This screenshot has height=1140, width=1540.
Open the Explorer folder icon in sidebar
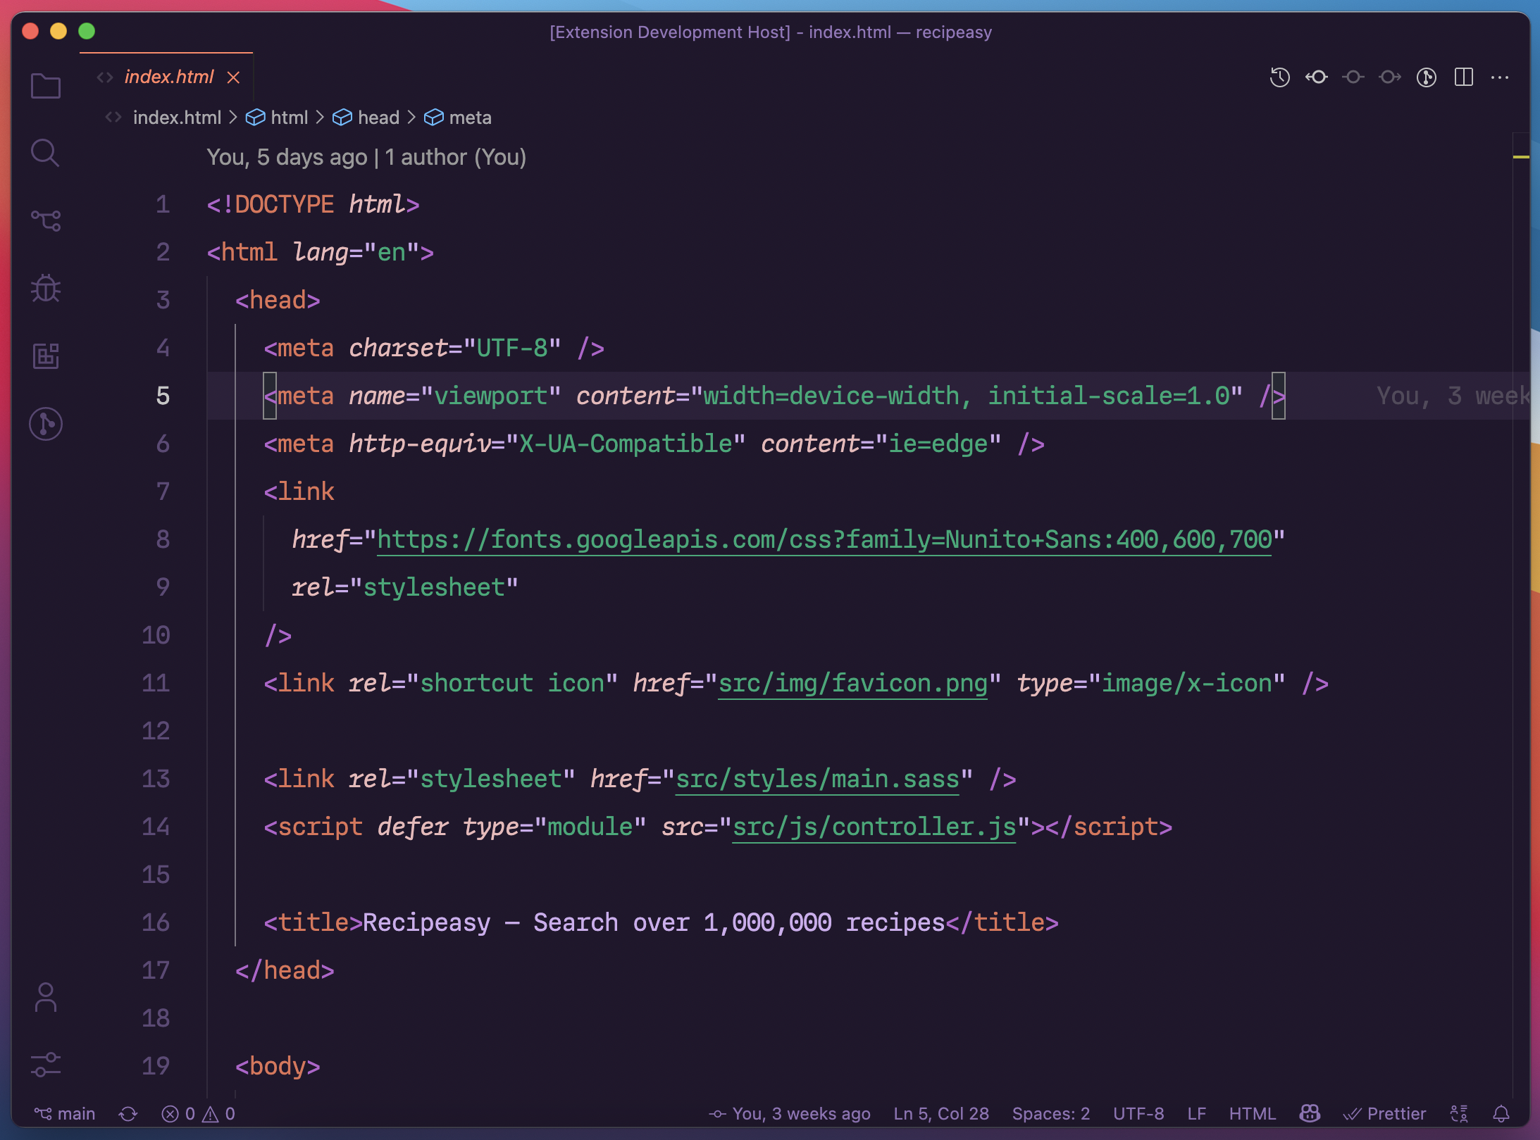coord(46,87)
